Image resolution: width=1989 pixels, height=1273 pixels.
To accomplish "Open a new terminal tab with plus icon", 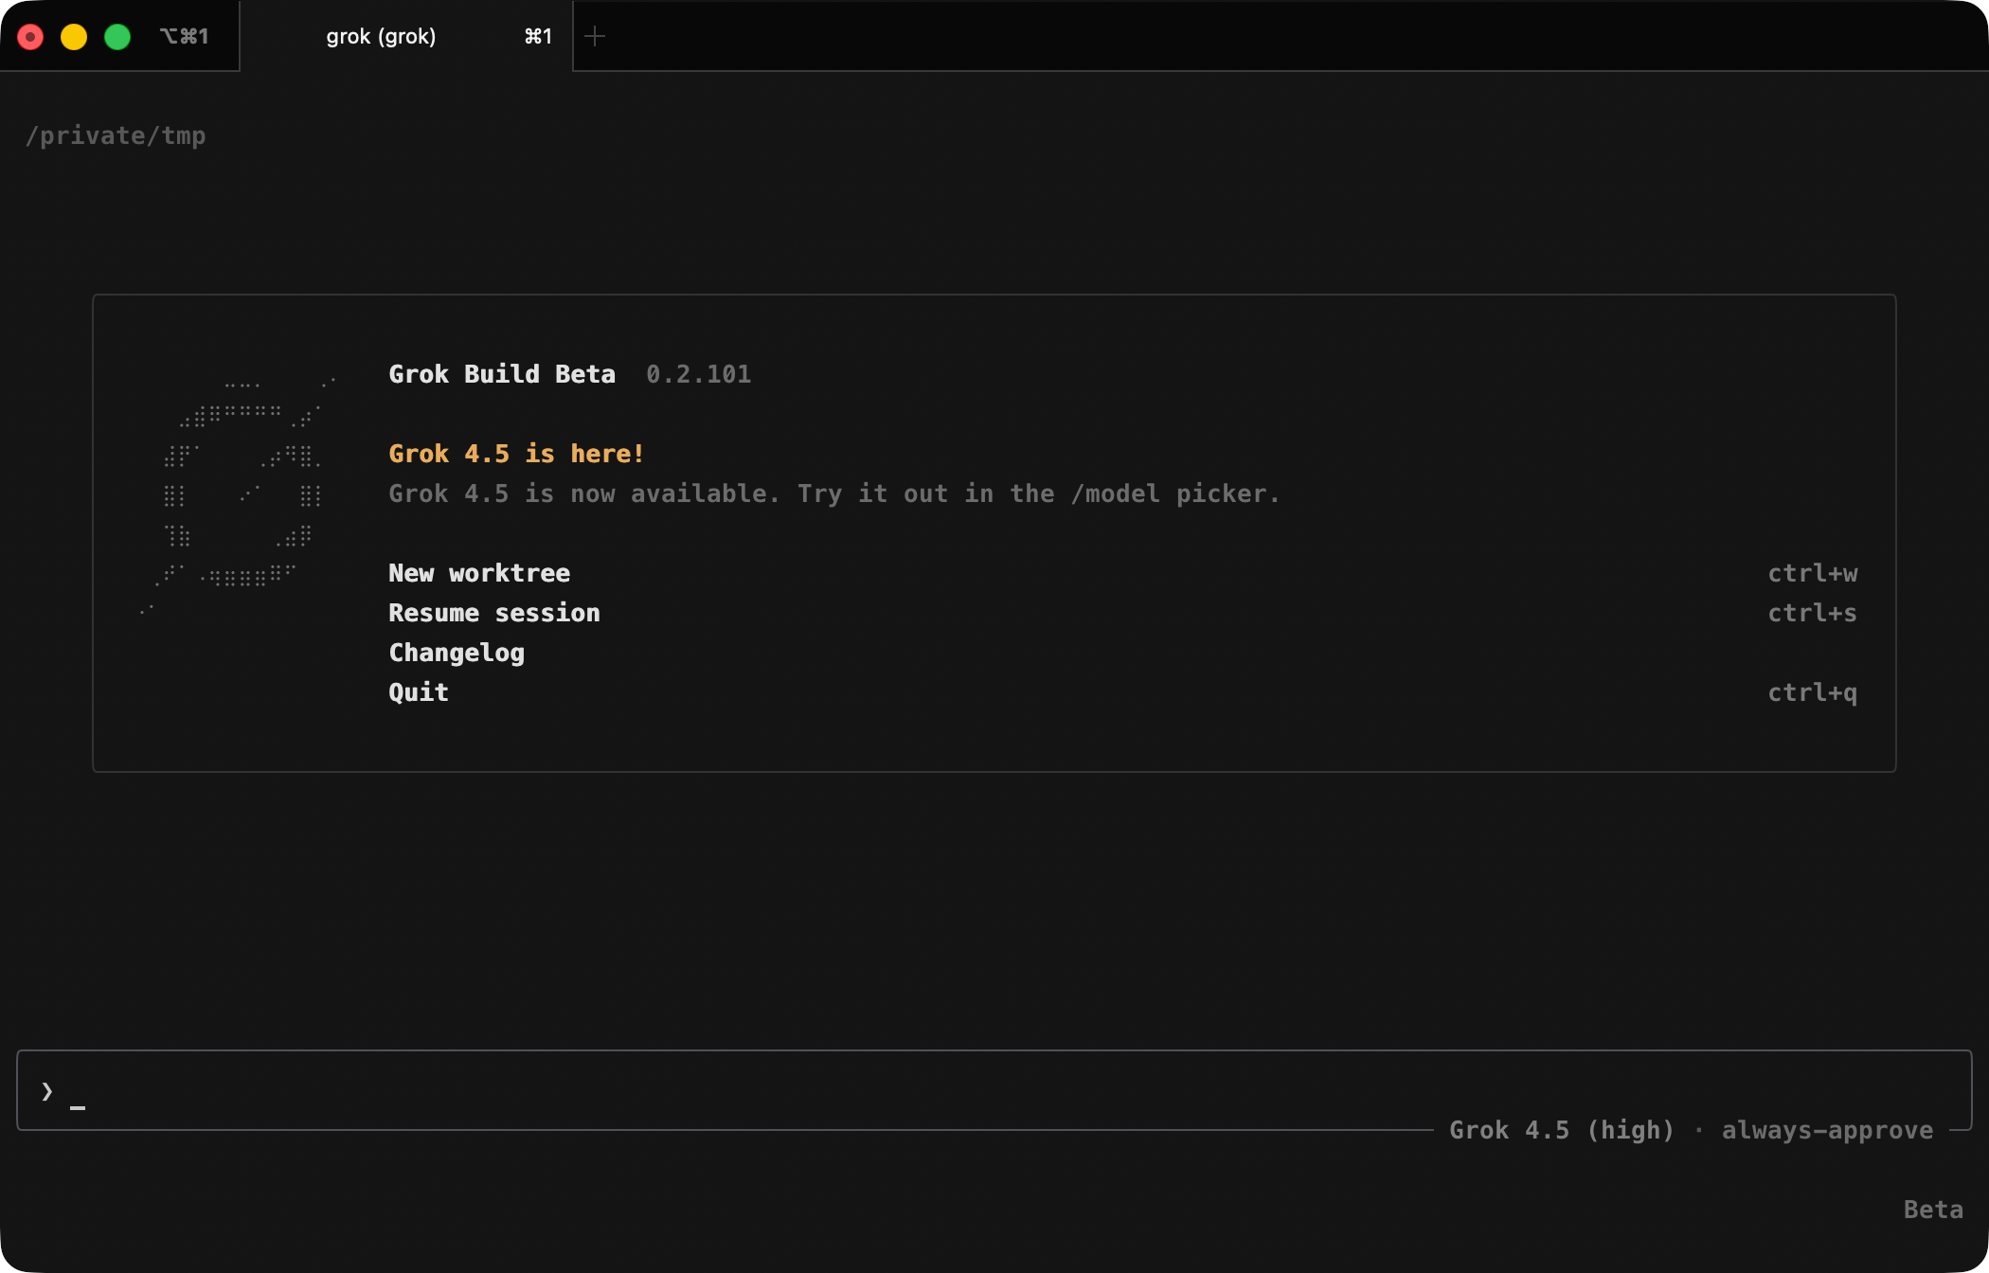I will pyautogui.click(x=595, y=36).
